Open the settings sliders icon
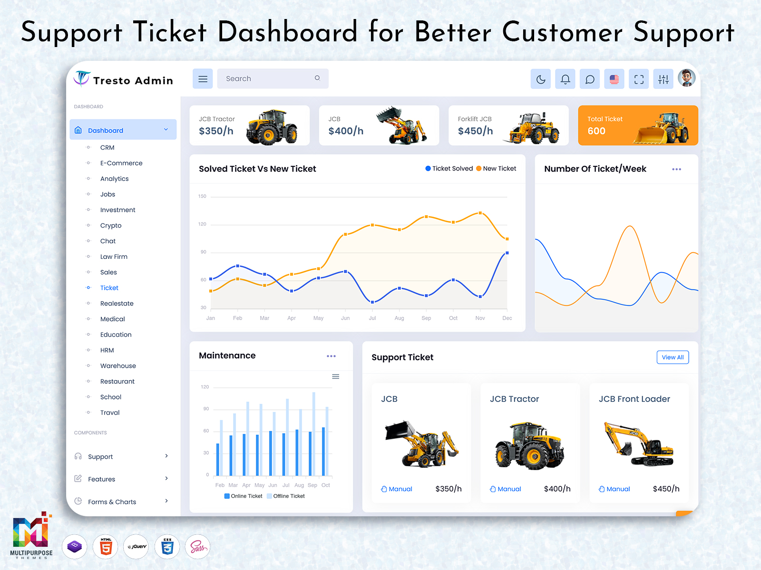761x570 pixels. 663,79
